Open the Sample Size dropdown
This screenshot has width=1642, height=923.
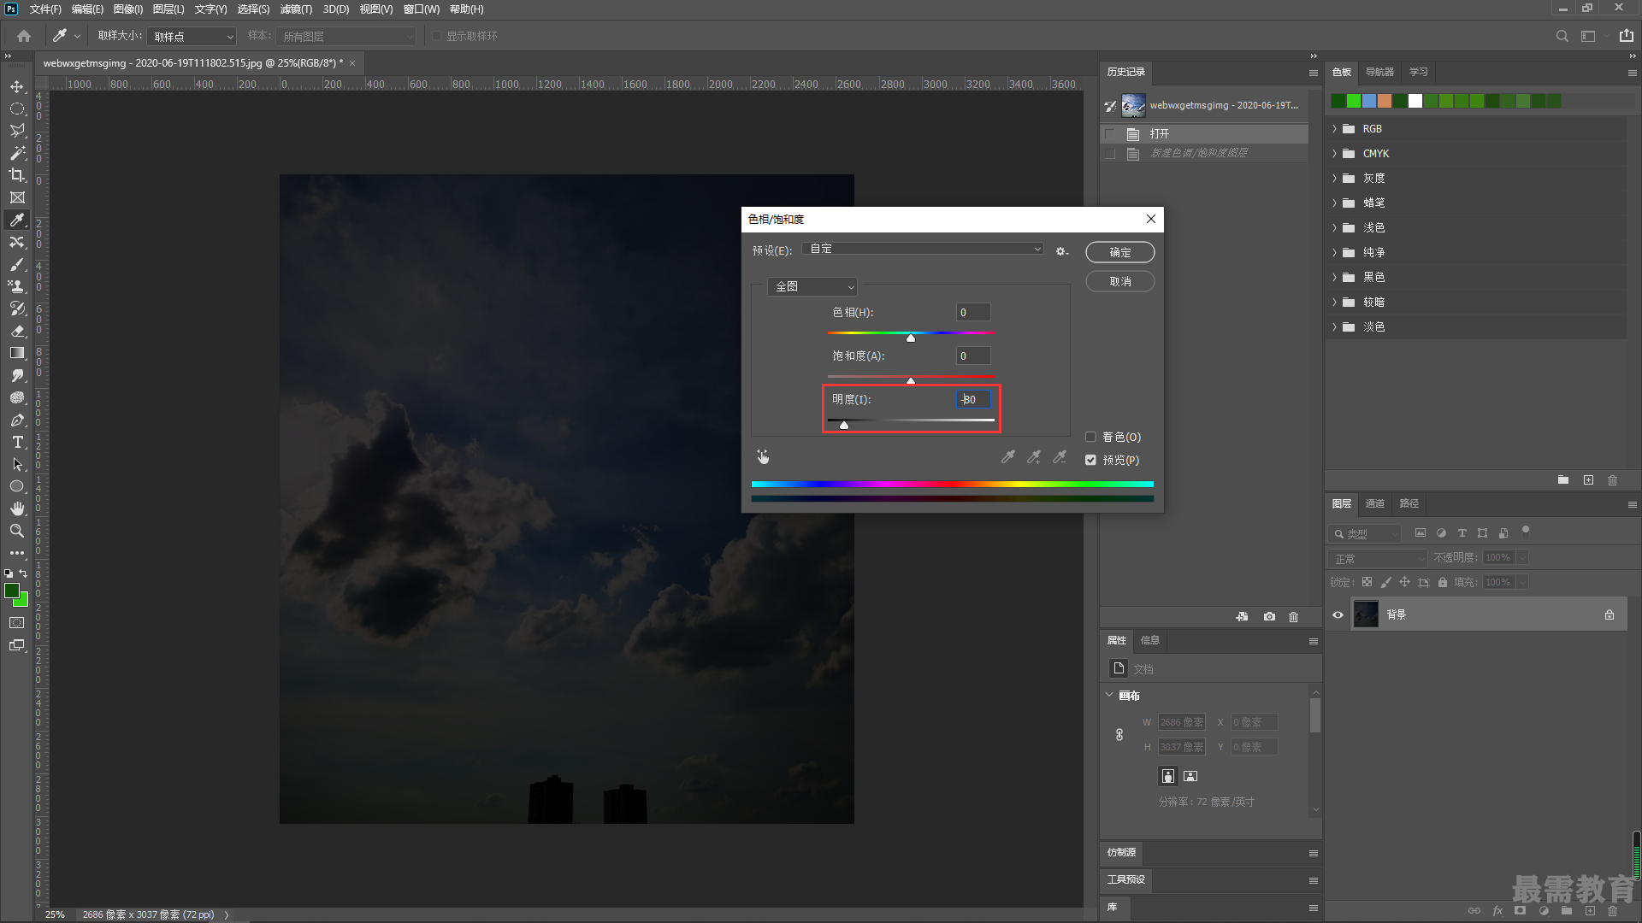tap(192, 36)
